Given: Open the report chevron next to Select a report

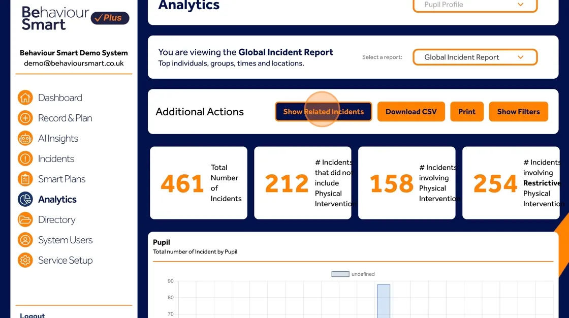Looking at the screenshot, I should coord(520,57).
